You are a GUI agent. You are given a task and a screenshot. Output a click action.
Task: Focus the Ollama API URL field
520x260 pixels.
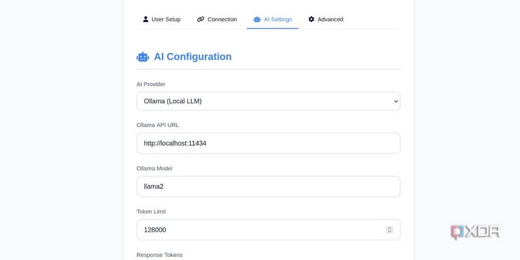click(x=268, y=144)
